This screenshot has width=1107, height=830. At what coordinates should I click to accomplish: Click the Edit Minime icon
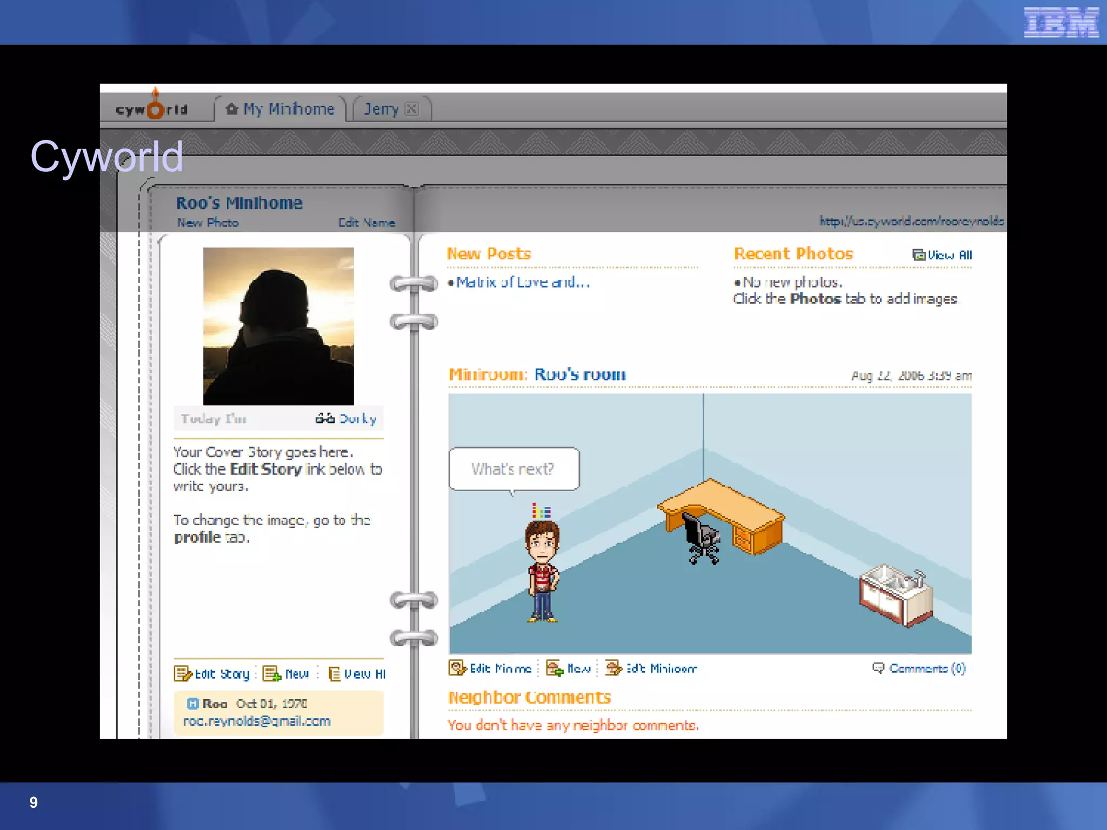click(457, 668)
